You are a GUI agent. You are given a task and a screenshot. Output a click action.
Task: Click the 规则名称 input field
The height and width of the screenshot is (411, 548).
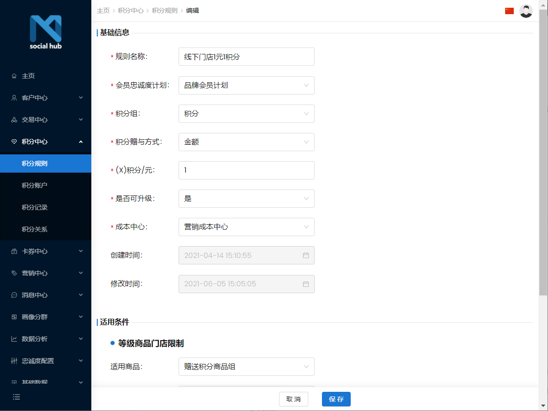click(x=246, y=57)
